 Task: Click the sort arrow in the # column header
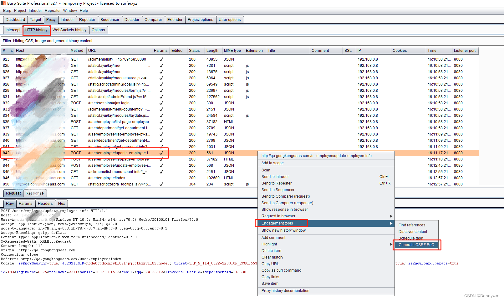coord(12,51)
